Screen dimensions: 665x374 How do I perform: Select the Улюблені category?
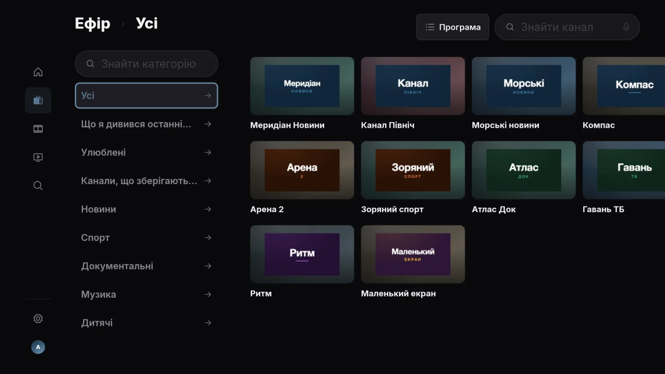click(x=146, y=152)
